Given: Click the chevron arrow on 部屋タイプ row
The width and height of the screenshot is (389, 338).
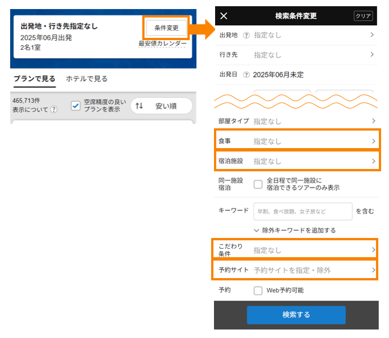Looking at the screenshot, I should point(373,121).
